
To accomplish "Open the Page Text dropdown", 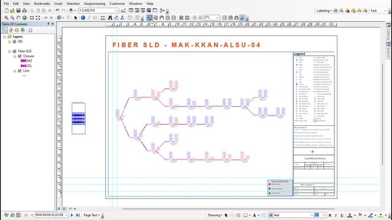I will tap(92, 215).
